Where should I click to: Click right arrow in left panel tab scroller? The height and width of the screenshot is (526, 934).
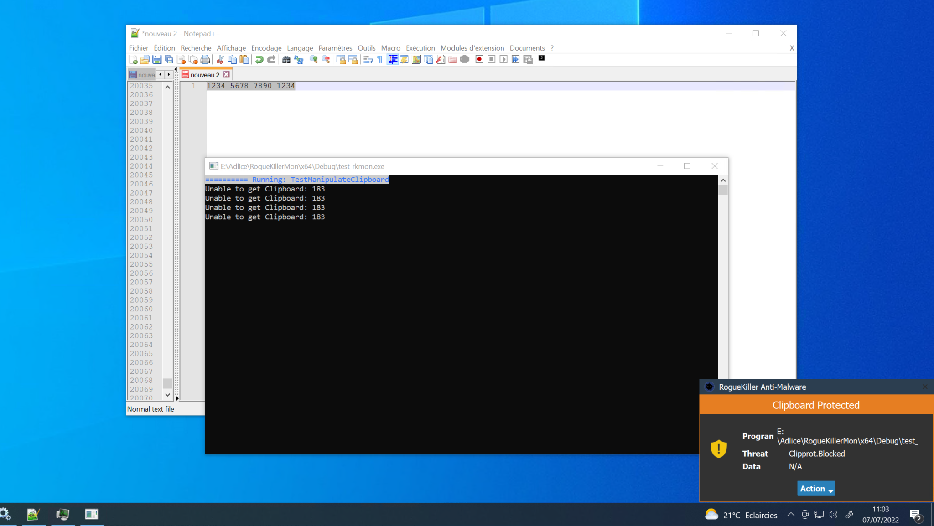[x=169, y=74]
